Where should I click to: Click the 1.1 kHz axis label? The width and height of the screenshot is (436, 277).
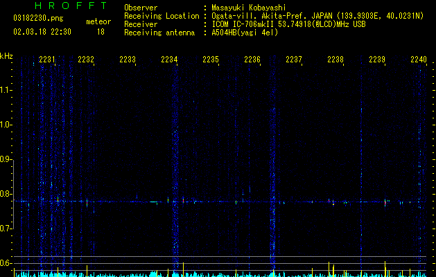6,90
